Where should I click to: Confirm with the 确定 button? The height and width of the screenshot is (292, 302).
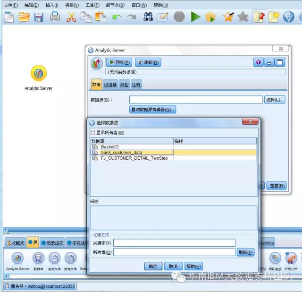tap(153, 266)
